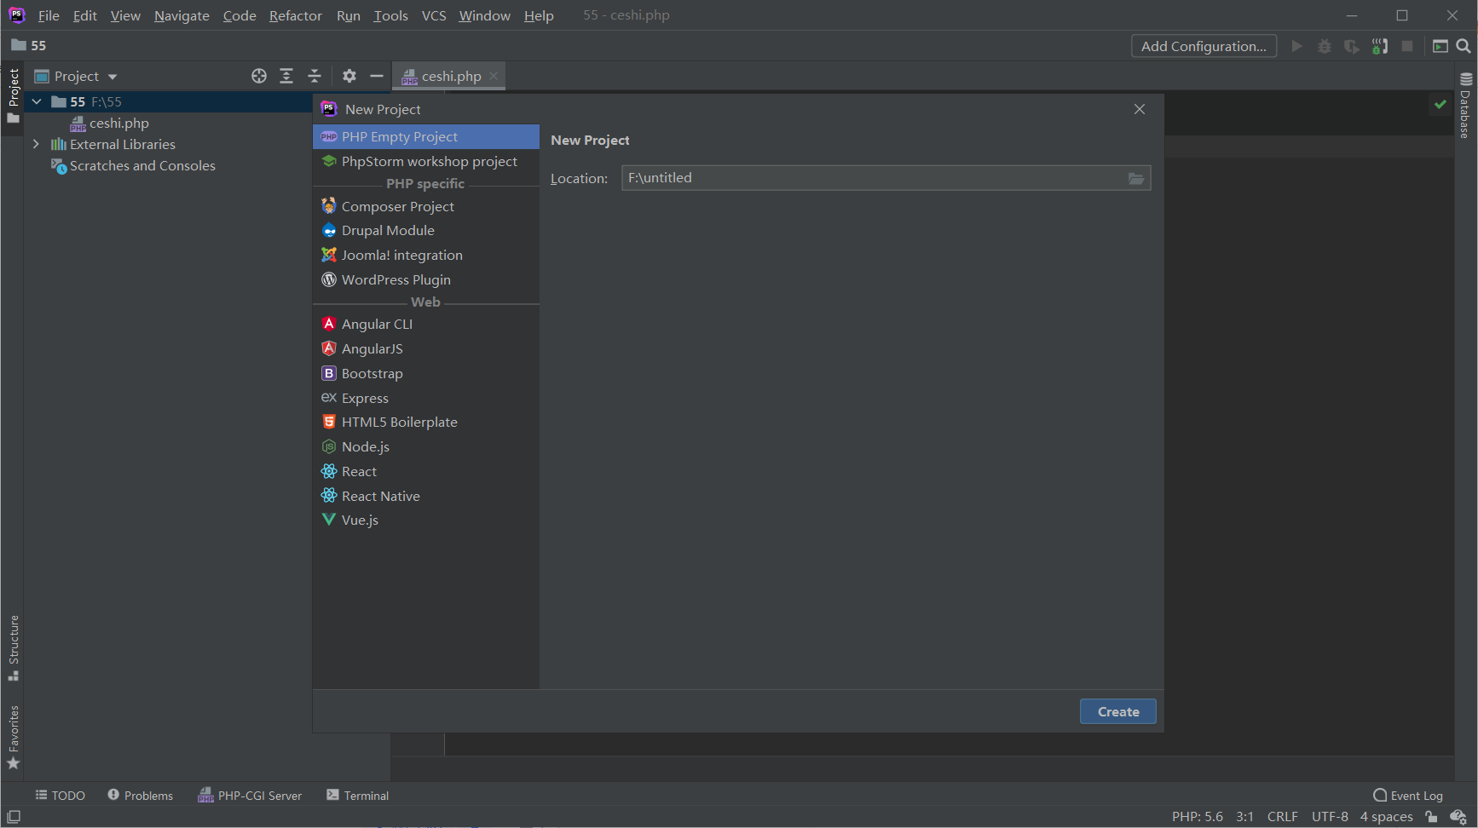Image resolution: width=1478 pixels, height=828 pixels.
Task: Click the Stop icon in toolbar
Action: (1407, 46)
